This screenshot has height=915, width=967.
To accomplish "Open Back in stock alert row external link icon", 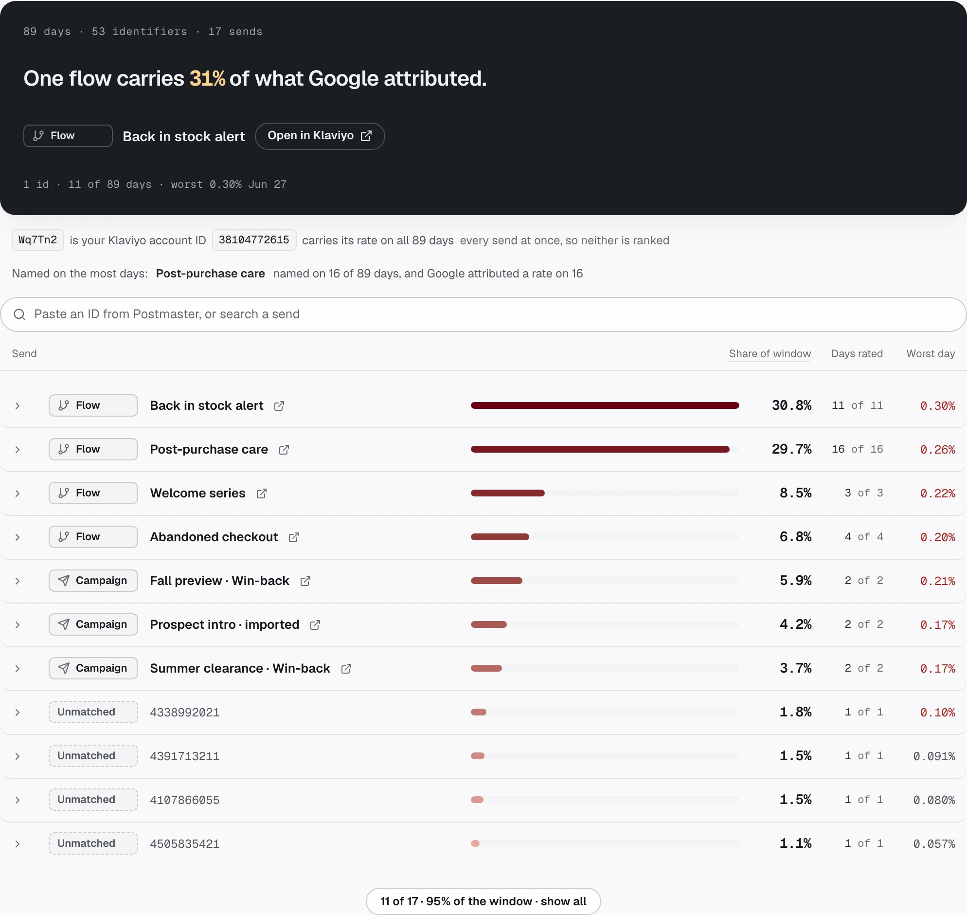I will [279, 406].
